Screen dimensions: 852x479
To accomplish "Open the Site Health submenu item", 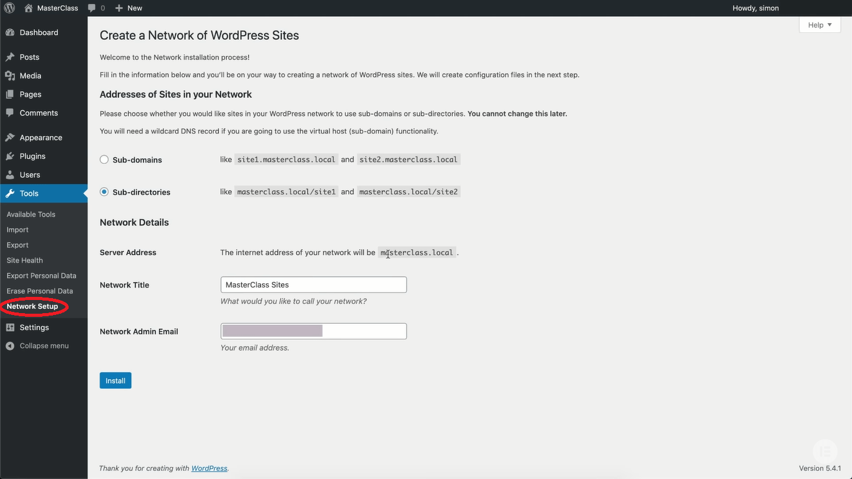I will tap(25, 260).
